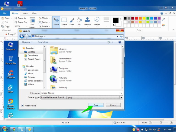Go back in Save As dialog
The image size is (176, 132).
tap(22, 36)
